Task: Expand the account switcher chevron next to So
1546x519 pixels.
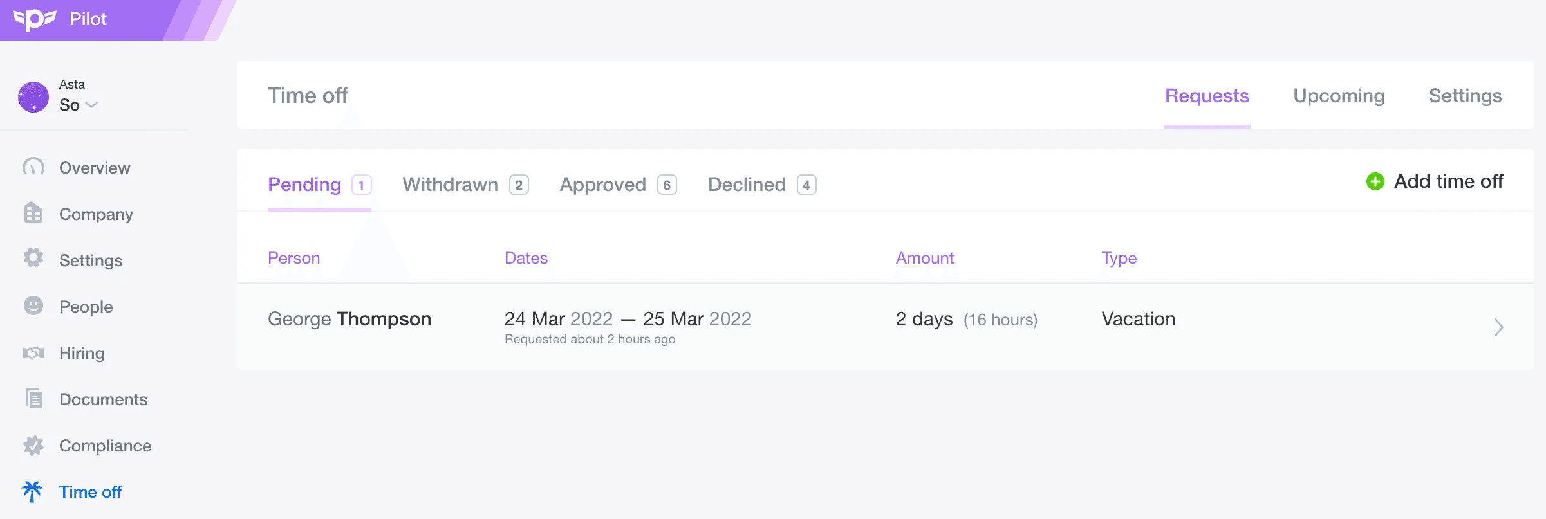Action: tap(91, 105)
